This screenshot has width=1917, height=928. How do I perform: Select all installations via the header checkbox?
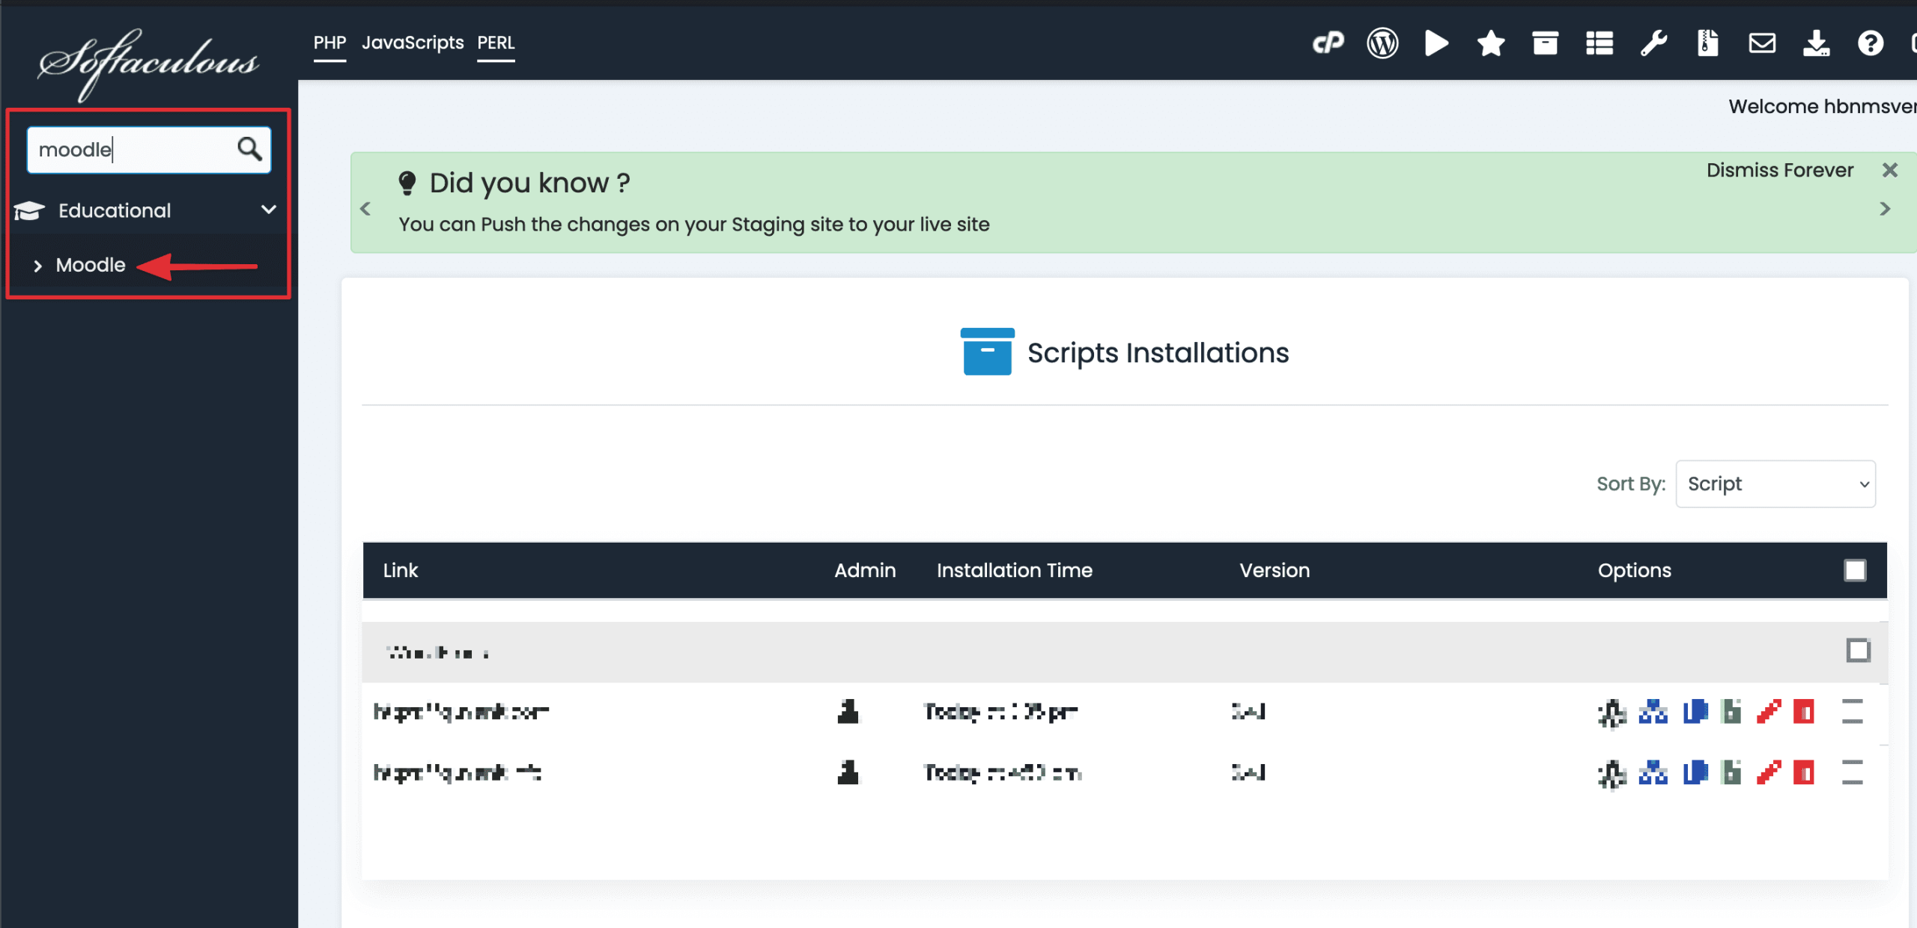[1856, 570]
